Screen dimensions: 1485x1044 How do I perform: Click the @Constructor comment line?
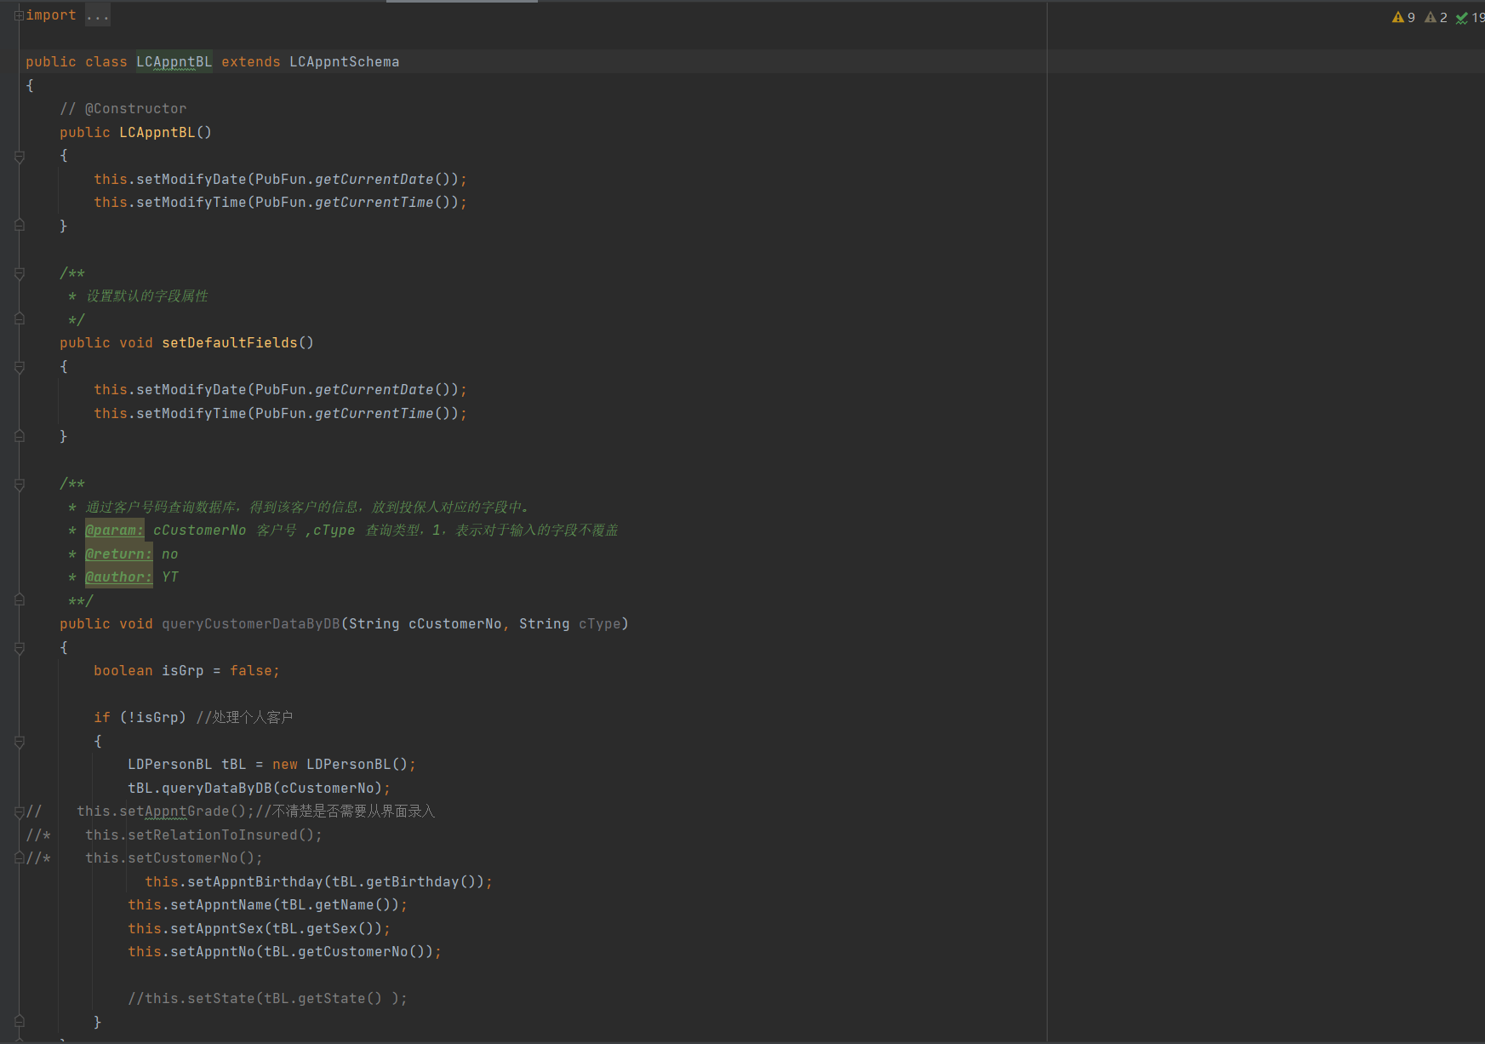[x=123, y=109]
